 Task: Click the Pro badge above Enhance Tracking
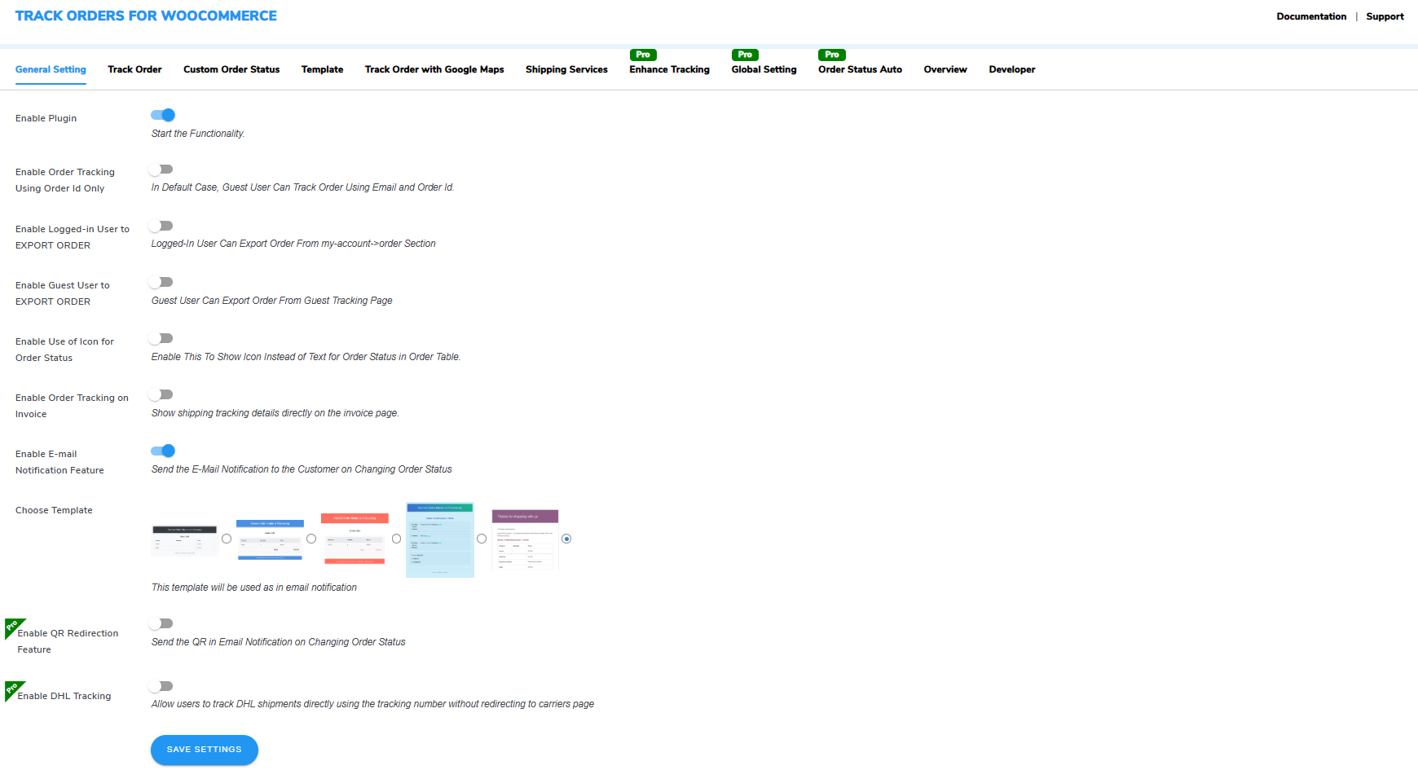(x=643, y=55)
